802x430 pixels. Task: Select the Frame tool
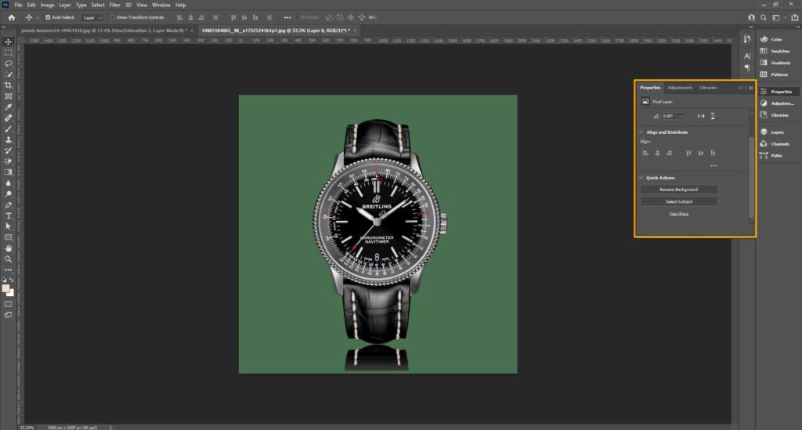point(8,96)
